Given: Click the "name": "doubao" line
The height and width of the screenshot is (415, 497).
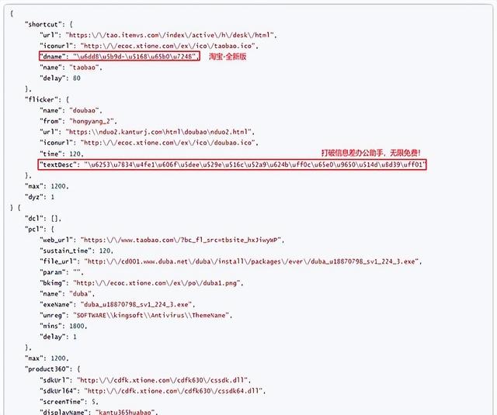Looking at the screenshot, I should pos(71,110).
